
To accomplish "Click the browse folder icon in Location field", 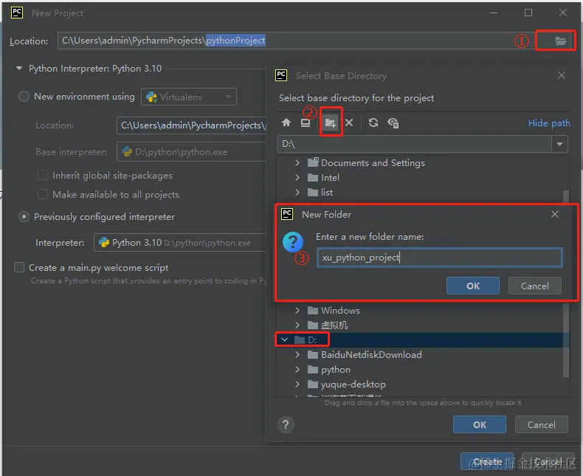I will (x=560, y=41).
